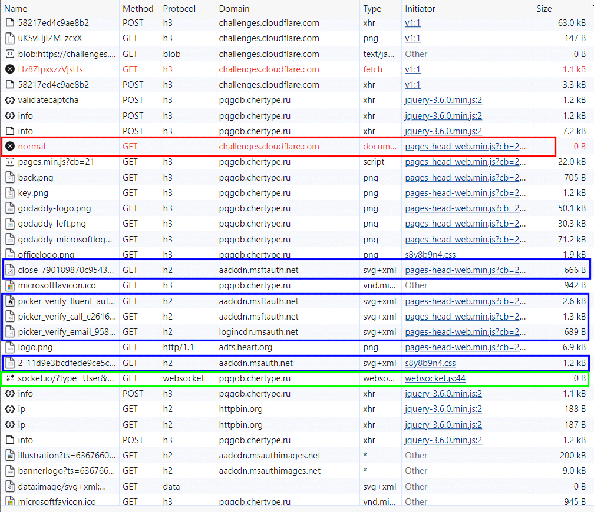This screenshot has height=512, width=594.
Task: Sort by the Method column header
Action: [x=138, y=9]
